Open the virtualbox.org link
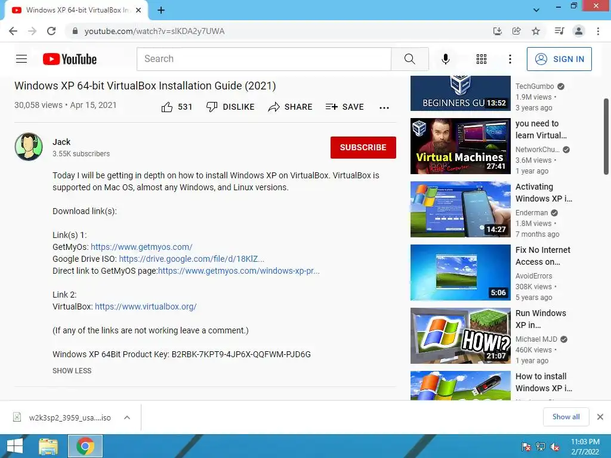This screenshot has height=458, width=611. coord(146,307)
